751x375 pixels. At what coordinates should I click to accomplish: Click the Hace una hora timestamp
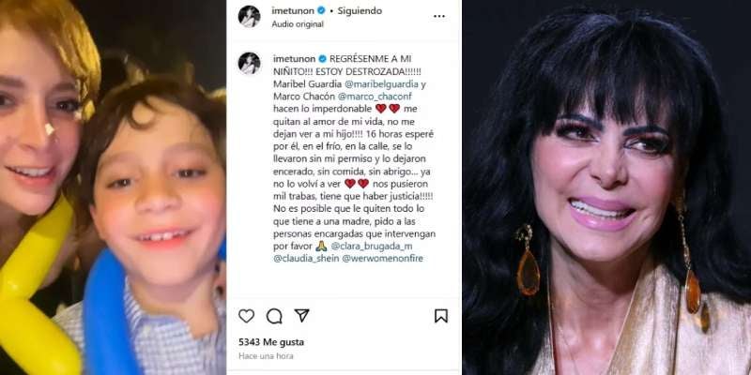coord(266,356)
